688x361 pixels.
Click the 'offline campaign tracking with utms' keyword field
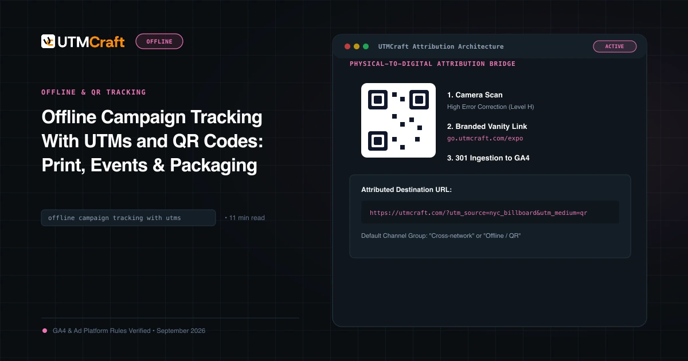pos(128,218)
